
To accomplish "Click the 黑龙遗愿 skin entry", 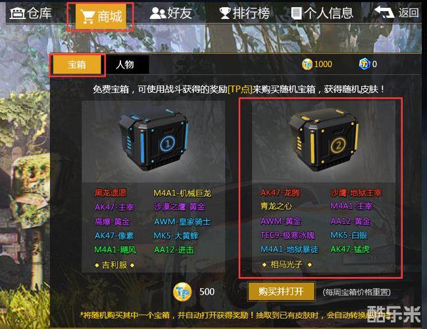I will click(x=111, y=193).
